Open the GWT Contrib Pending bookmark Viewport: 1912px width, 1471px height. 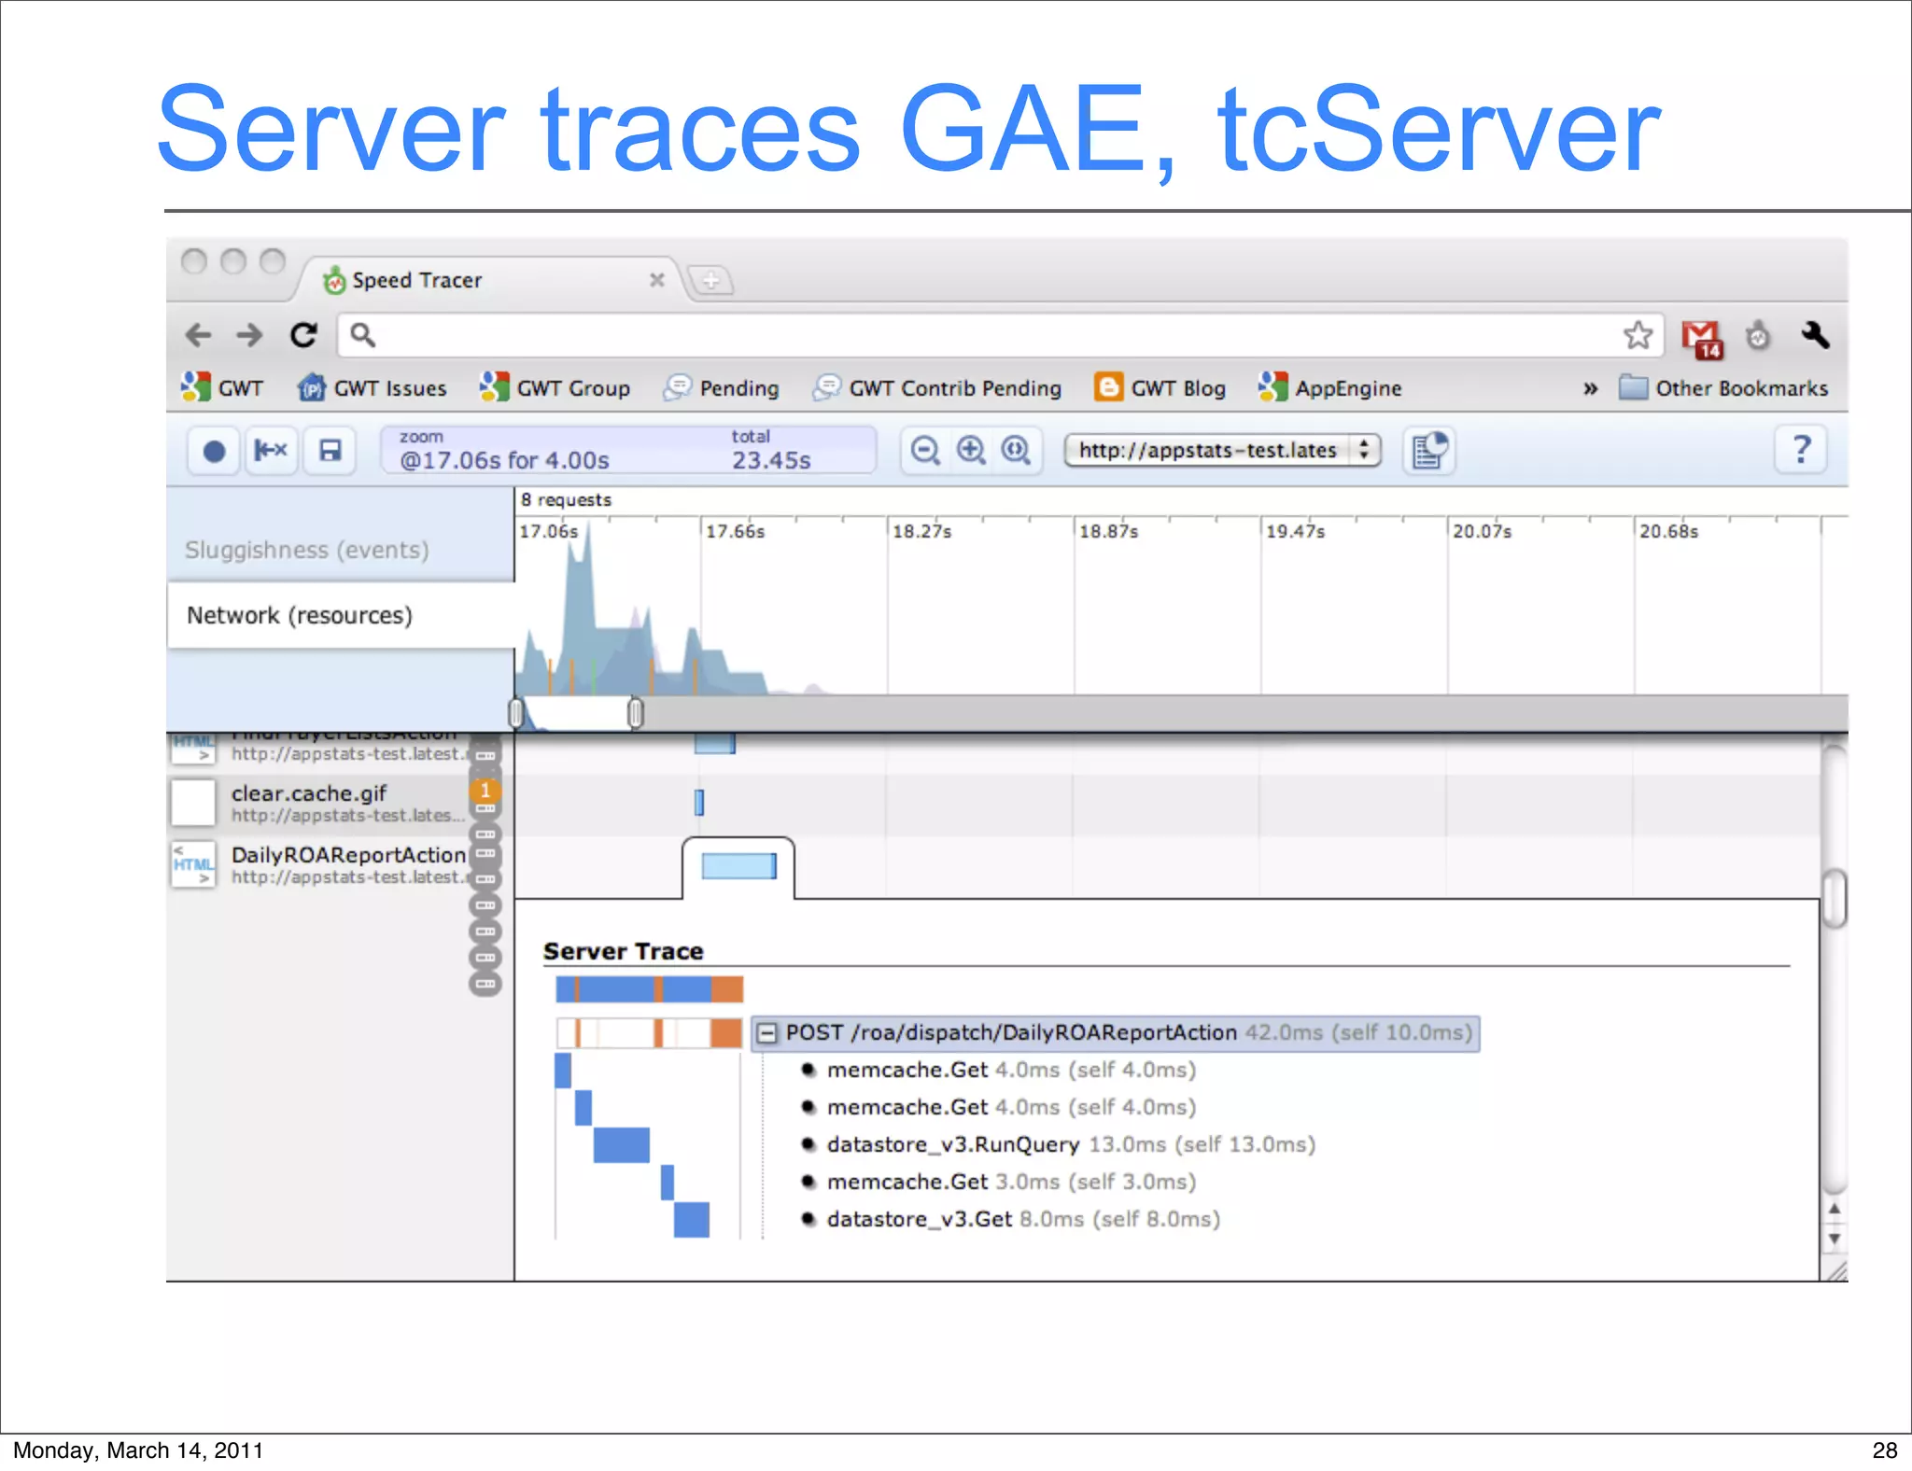click(936, 387)
